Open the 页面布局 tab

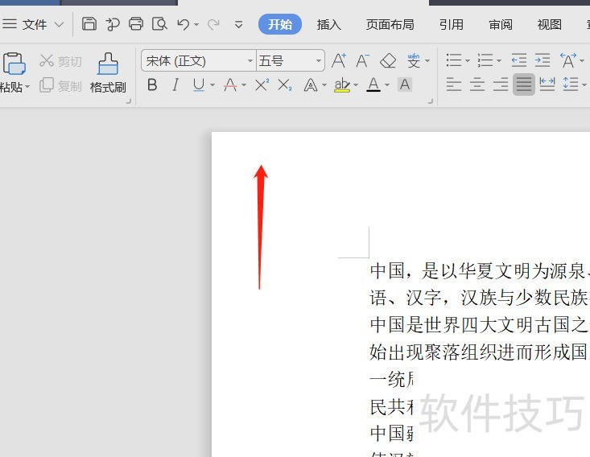coord(390,25)
